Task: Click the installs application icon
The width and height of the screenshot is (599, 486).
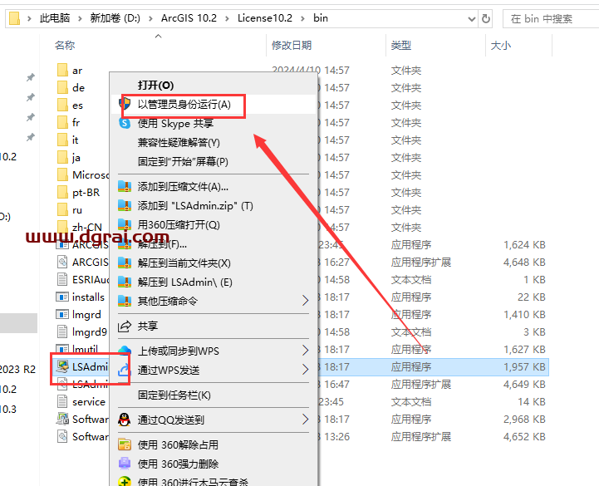Action: coord(62,297)
